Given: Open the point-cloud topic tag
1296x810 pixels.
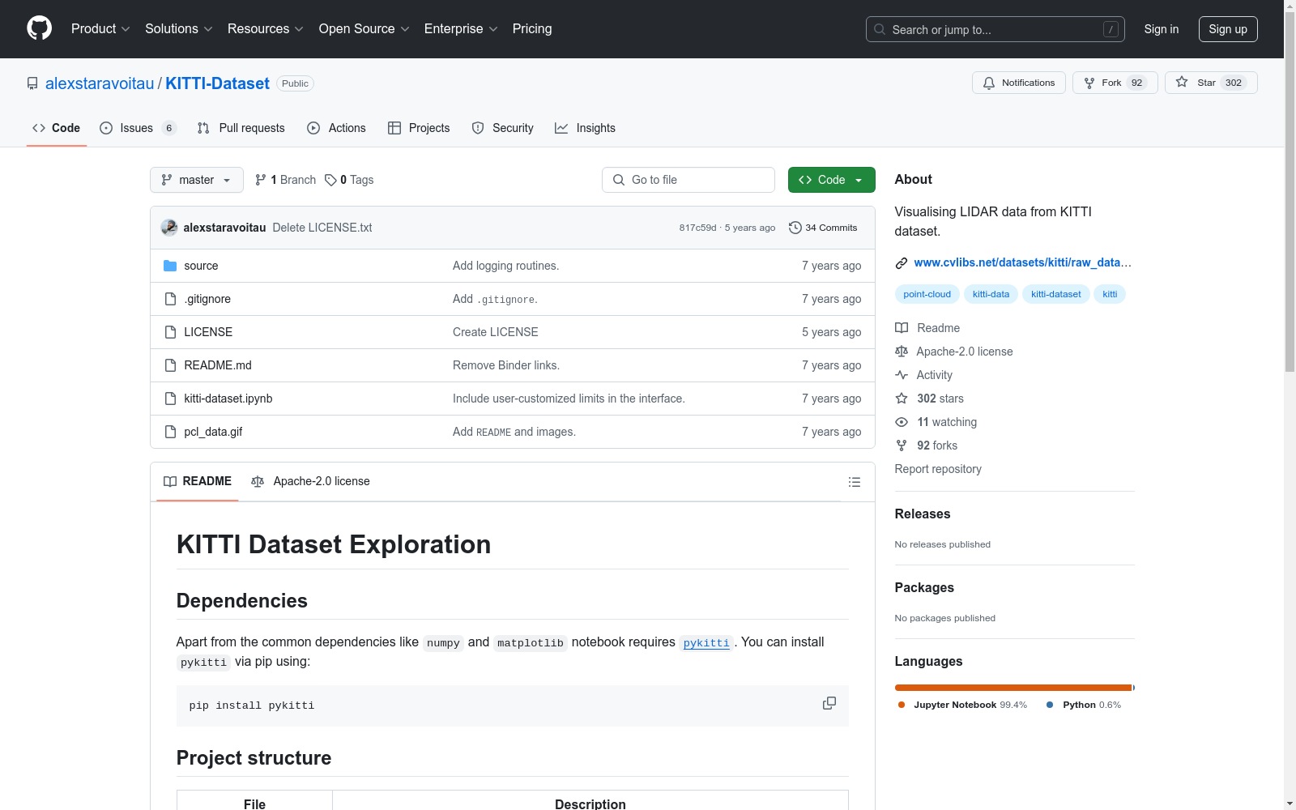Looking at the screenshot, I should [927, 294].
